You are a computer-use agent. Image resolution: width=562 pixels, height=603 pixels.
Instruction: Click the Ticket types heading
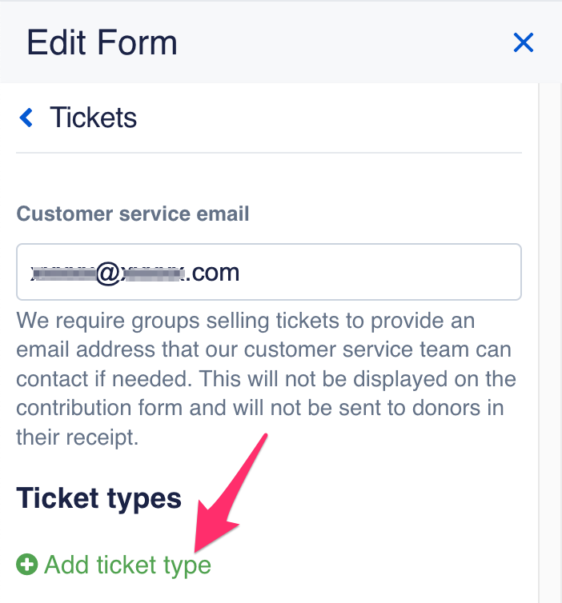pyautogui.click(x=98, y=498)
